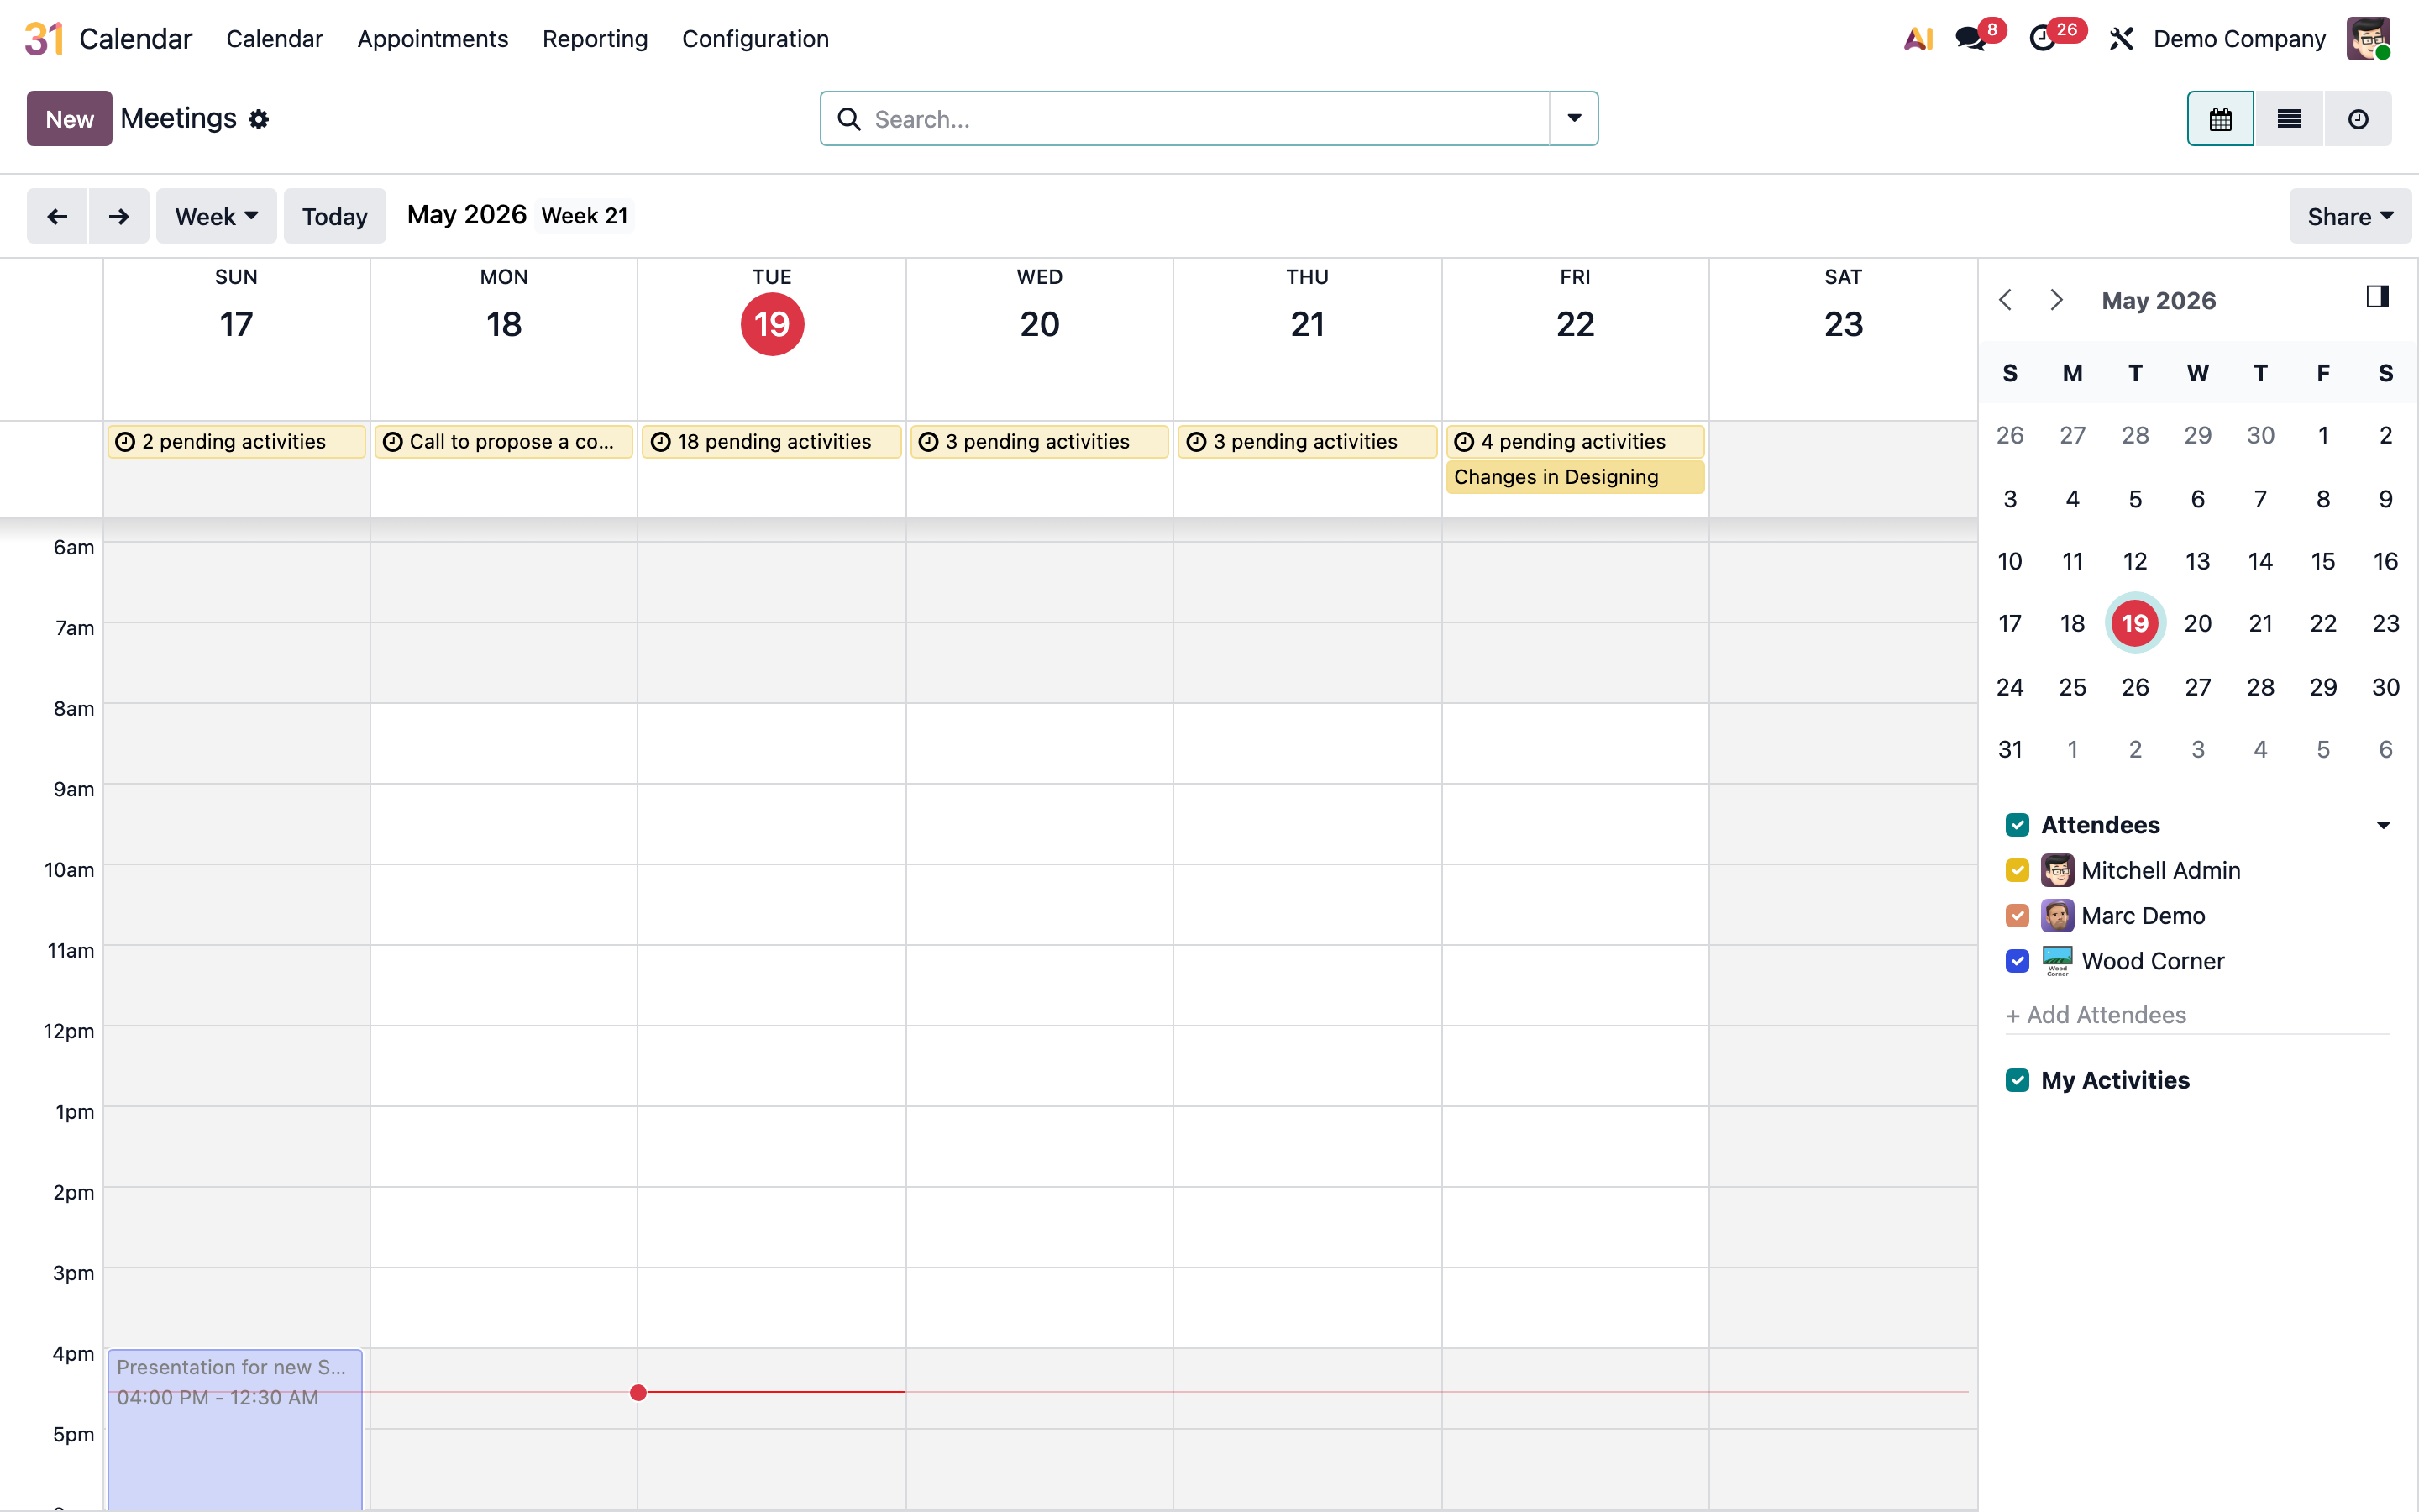2419x1512 pixels.
Task: Toggle Mitchell Admin attendee checkbox
Action: [x=2018, y=870]
